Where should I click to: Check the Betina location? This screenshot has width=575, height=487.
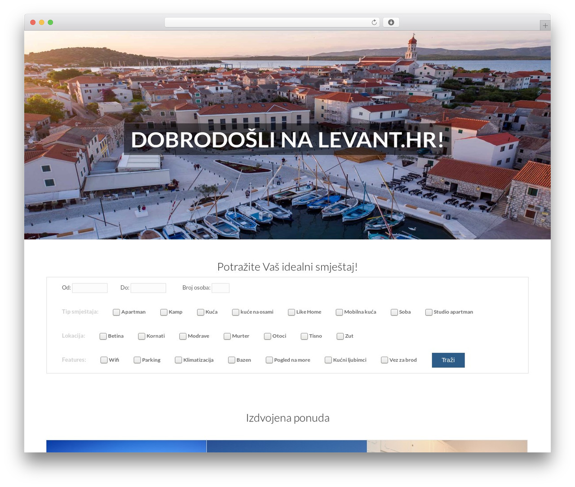click(103, 336)
